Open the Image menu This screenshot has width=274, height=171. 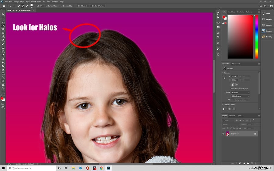pyautogui.click(x=16, y=2)
